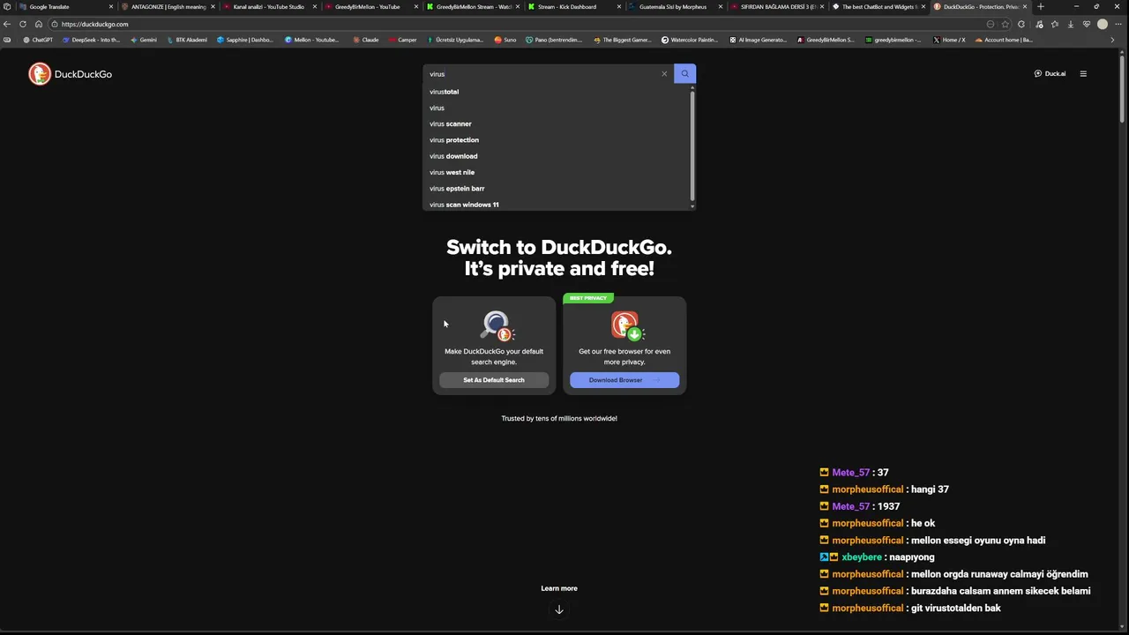Clear the search box with X

tap(664, 74)
